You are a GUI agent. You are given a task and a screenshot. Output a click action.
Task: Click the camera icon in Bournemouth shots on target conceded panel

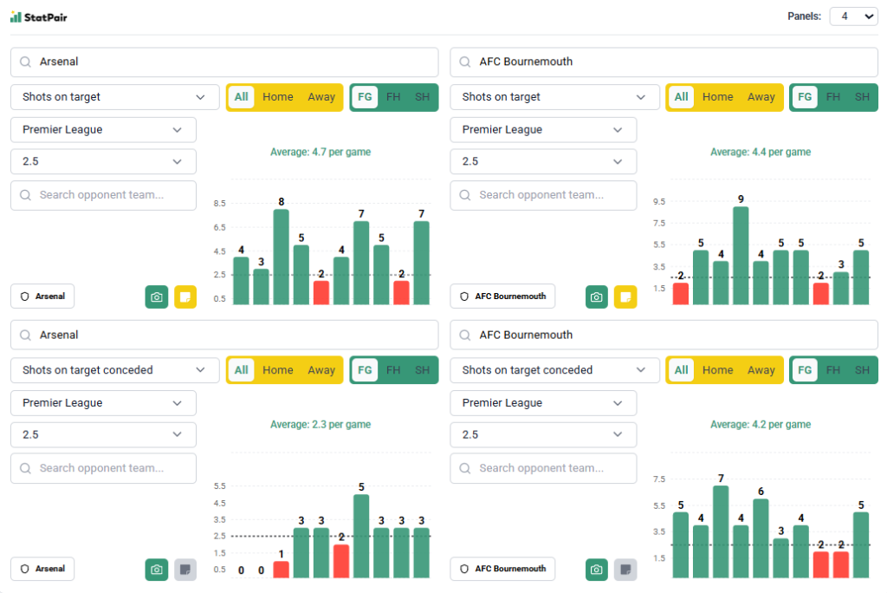596,570
